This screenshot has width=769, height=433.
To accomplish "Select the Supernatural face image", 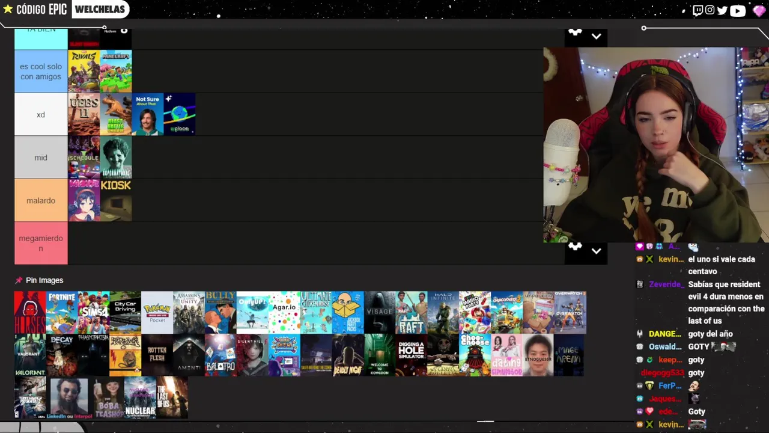I will [116, 158].
